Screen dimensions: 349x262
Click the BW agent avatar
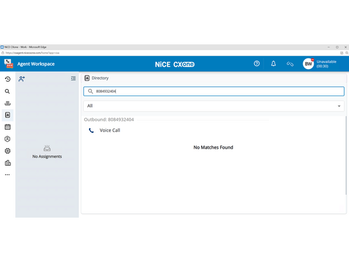point(308,64)
